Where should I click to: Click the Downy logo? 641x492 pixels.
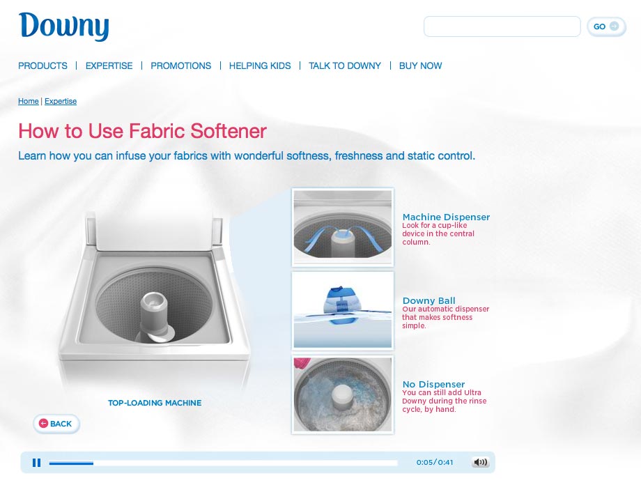pyautogui.click(x=64, y=26)
